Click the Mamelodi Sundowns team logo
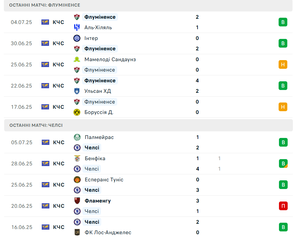The image size is (296, 238). (77, 59)
